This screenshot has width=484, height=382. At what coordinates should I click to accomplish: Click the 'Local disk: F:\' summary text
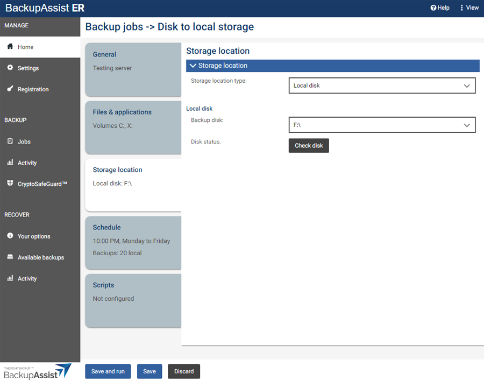[112, 183]
